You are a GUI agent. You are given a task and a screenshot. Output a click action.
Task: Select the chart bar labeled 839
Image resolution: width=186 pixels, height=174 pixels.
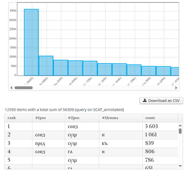(61, 68)
